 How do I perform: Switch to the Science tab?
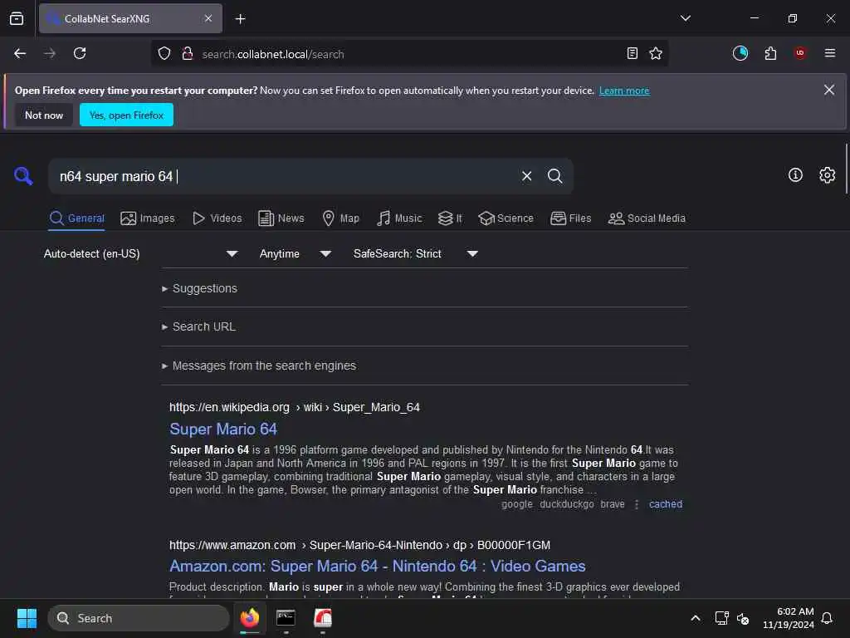[506, 218]
